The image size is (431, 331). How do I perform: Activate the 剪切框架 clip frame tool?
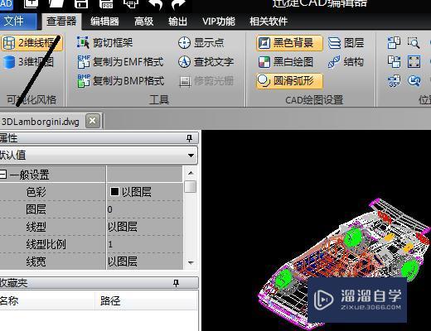point(105,43)
